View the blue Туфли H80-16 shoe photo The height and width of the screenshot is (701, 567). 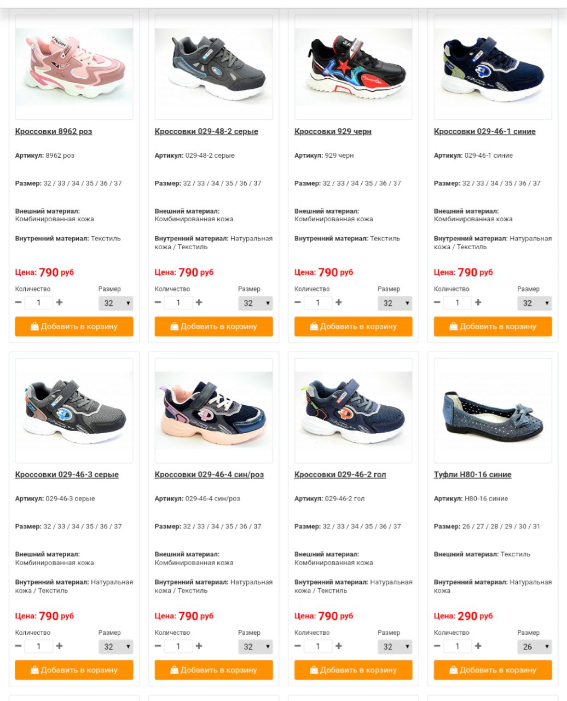[x=493, y=411]
